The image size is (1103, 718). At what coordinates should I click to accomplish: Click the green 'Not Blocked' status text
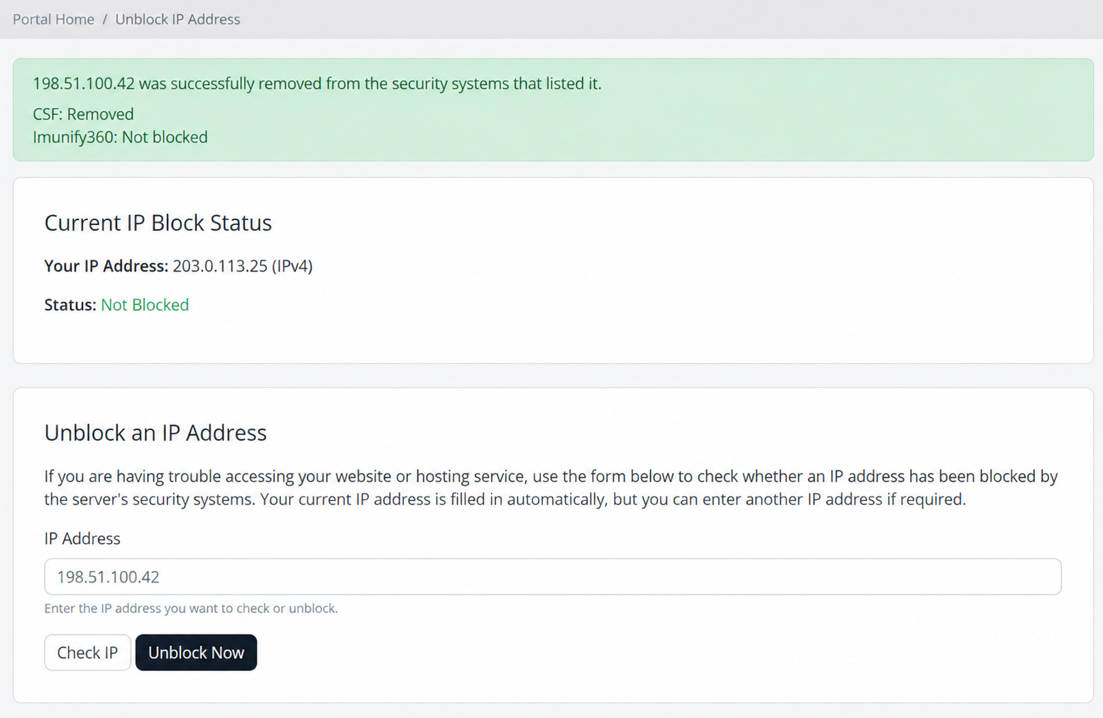[145, 305]
